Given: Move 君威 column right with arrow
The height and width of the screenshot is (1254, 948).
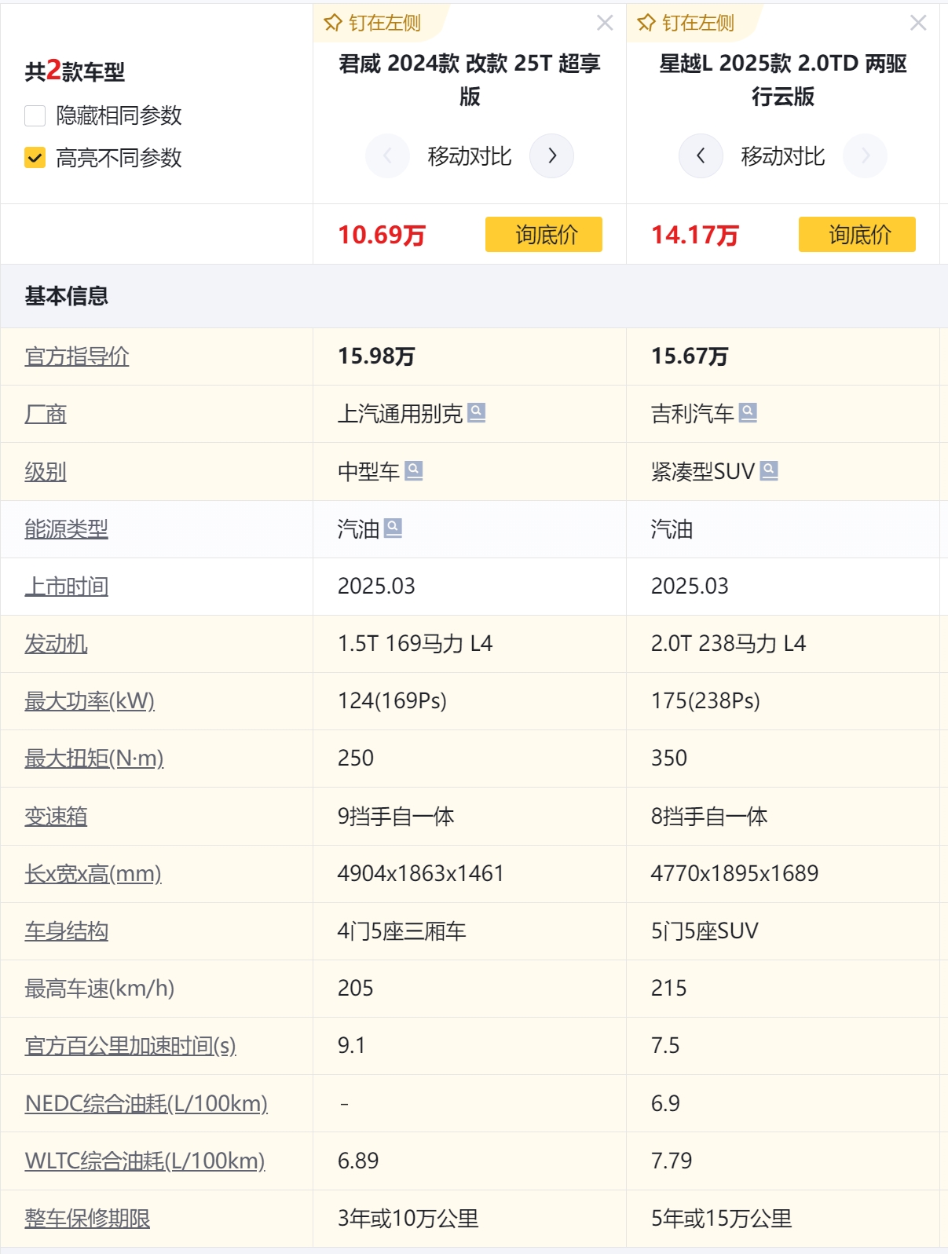Looking at the screenshot, I should point(552,155).
